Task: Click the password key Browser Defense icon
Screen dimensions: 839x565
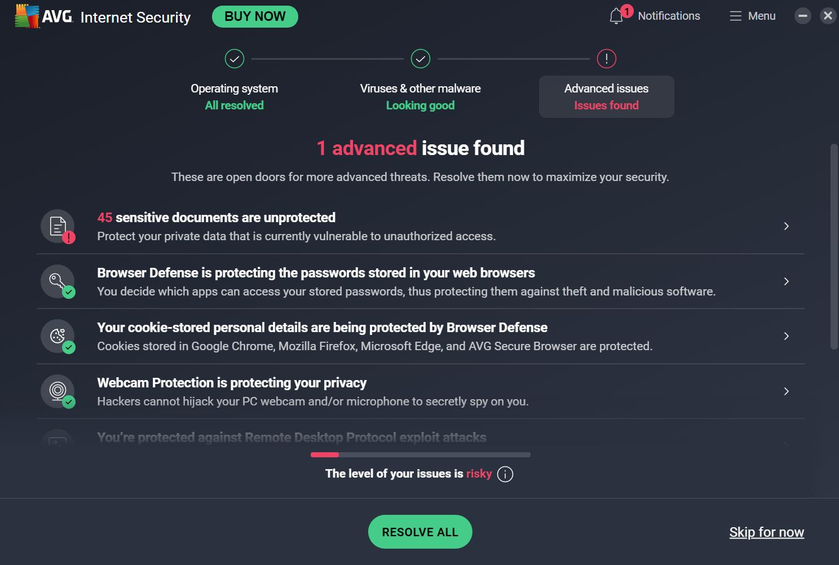Action: coord(58,281)
